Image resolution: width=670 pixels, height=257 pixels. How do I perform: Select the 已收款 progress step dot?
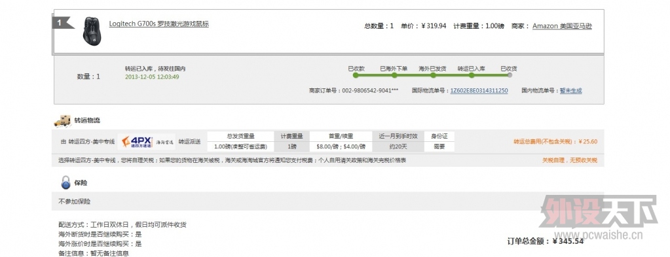[x=356, y=75]
